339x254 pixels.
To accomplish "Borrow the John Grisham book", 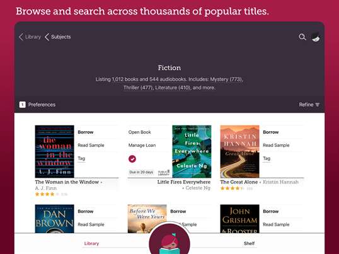I will click(271, 211).
